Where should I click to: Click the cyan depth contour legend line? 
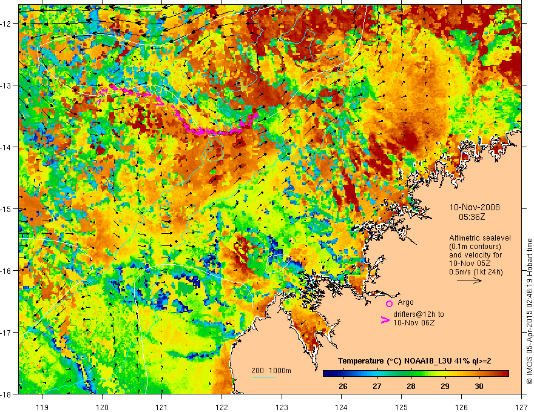point(263,377)
